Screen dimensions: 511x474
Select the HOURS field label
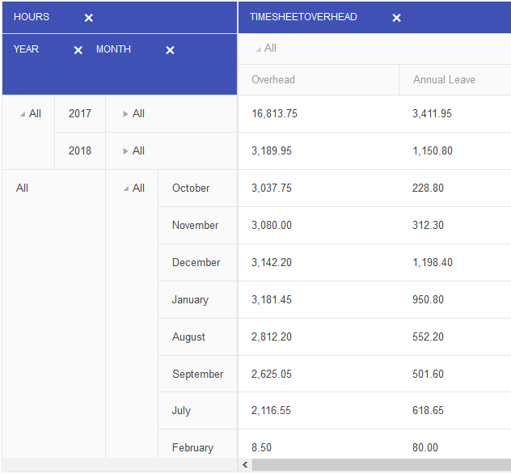click(x=32, y=17)
